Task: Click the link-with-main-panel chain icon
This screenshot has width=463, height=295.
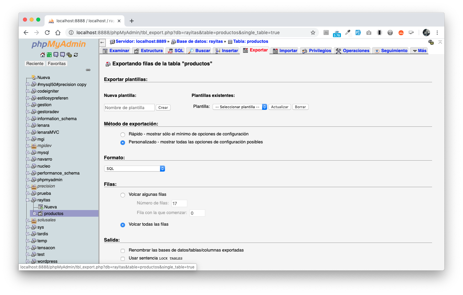Action: [88, 70]
